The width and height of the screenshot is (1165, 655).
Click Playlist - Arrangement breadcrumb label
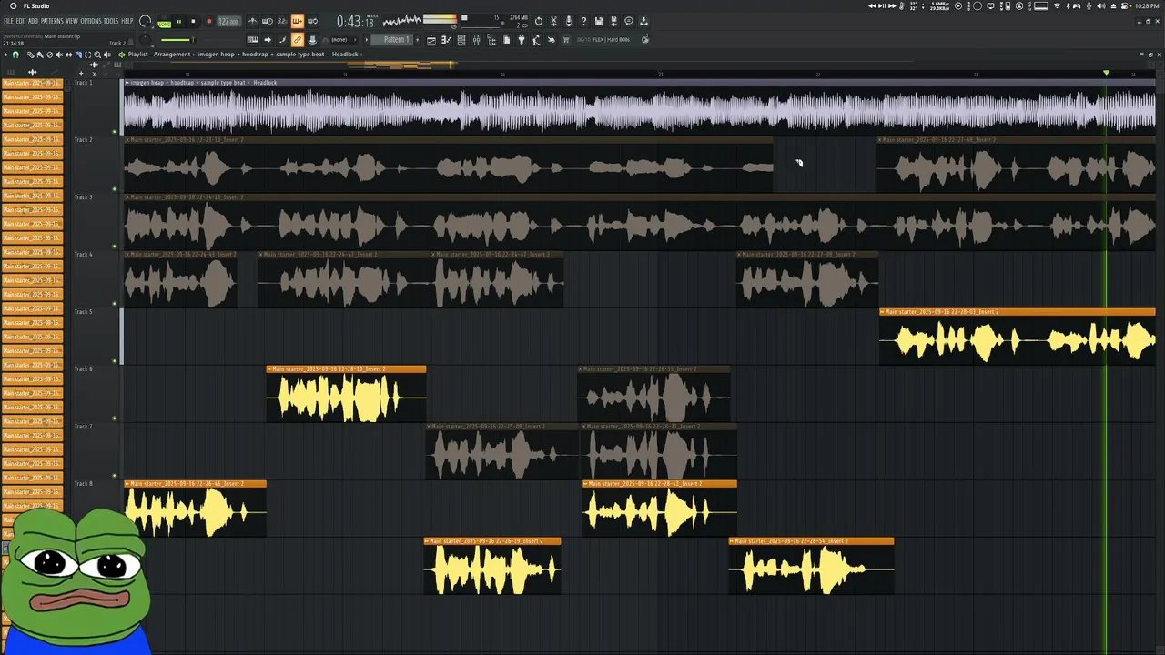coord(159,55)
